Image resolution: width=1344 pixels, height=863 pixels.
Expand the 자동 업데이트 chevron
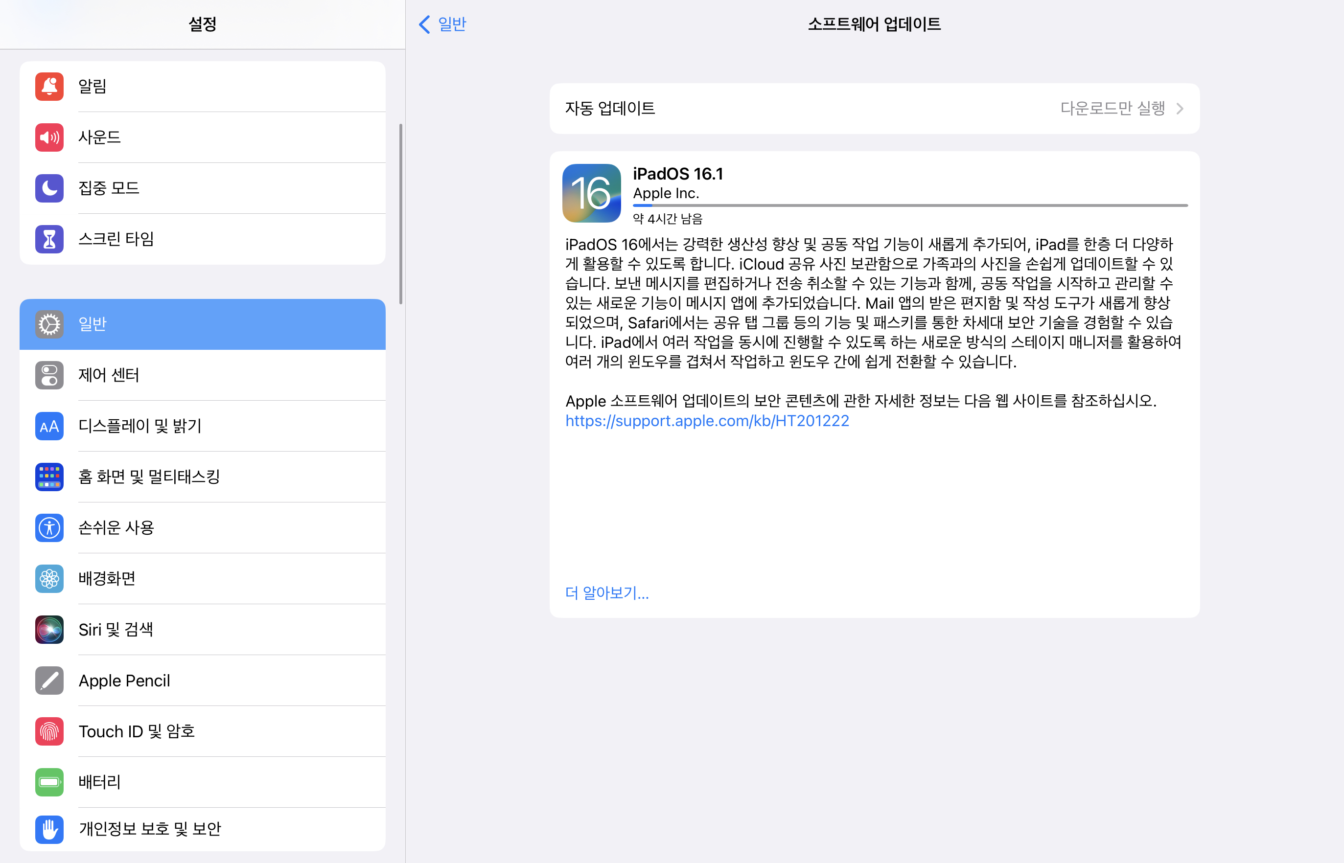pyautogui.click(x=1180, y=109)
